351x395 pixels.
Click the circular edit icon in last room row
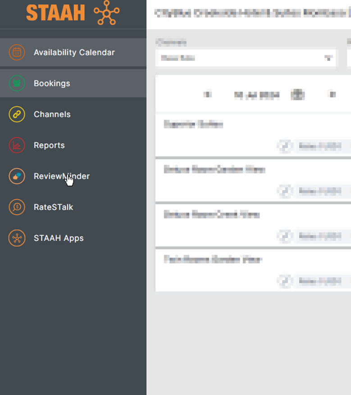point(284,281)
